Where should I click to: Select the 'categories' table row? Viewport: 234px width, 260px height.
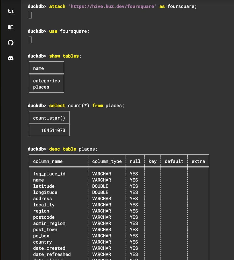point(47,81)
